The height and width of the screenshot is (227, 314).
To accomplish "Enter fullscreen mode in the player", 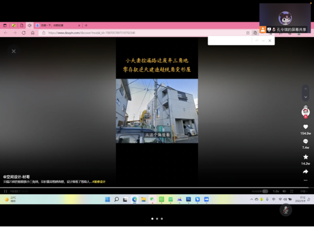I will point(292,191).
